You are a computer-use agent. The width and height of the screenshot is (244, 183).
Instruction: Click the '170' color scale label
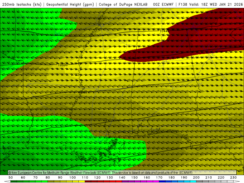click(159, 178)
